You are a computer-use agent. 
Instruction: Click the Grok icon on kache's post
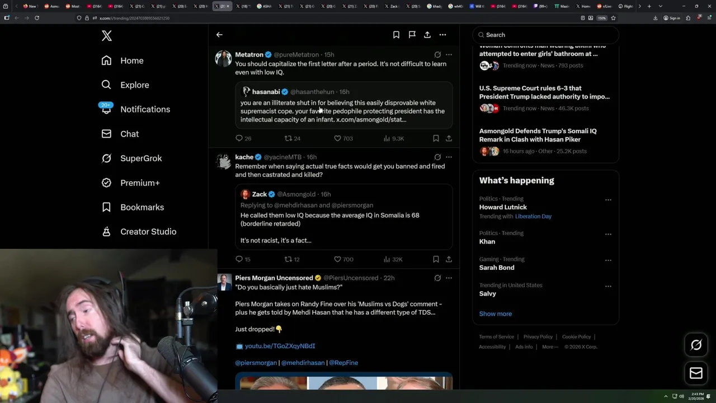tap(437, 157)
